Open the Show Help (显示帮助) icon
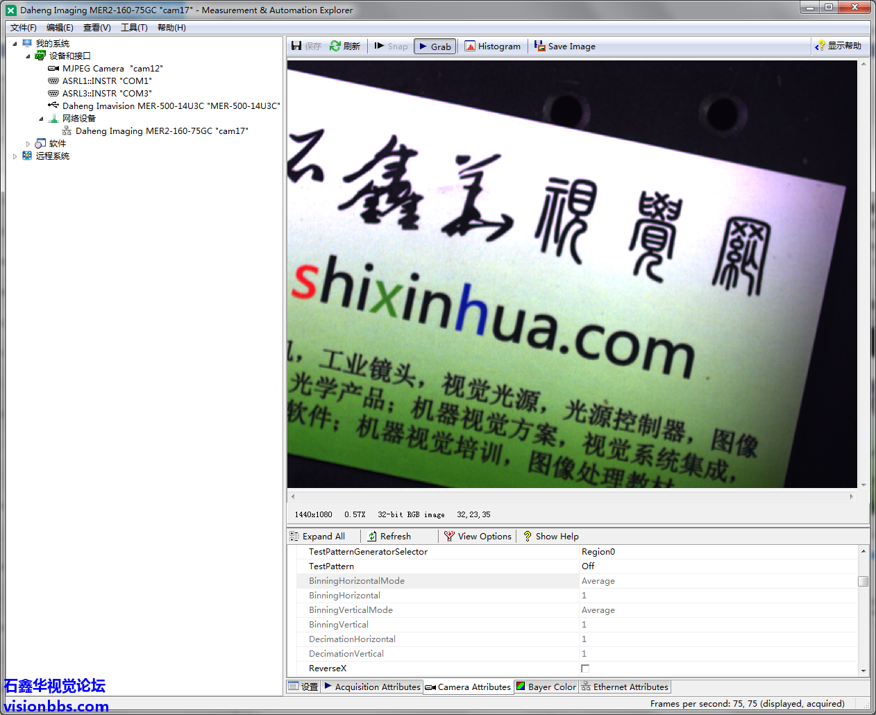Image resolution: width=876 pixels, height=715 pixels. [820, 46]
